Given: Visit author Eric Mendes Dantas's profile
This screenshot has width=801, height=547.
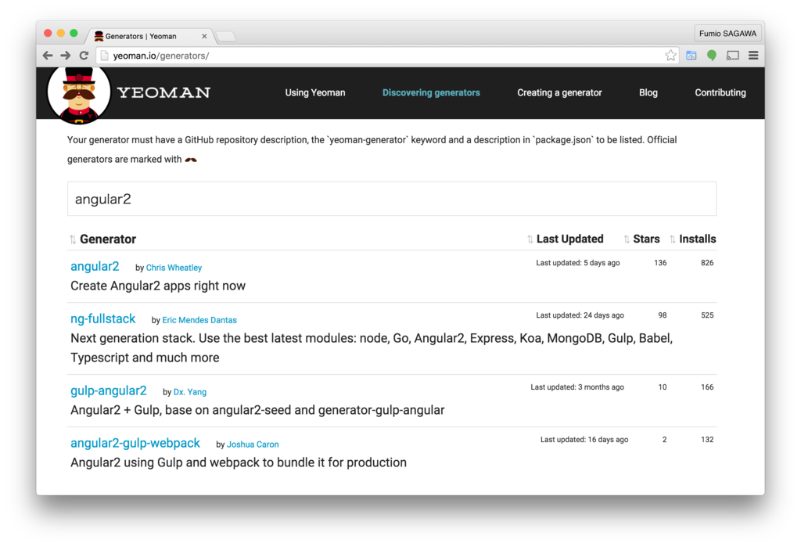Looking at the screenshot, I should (x=199, y=320).
